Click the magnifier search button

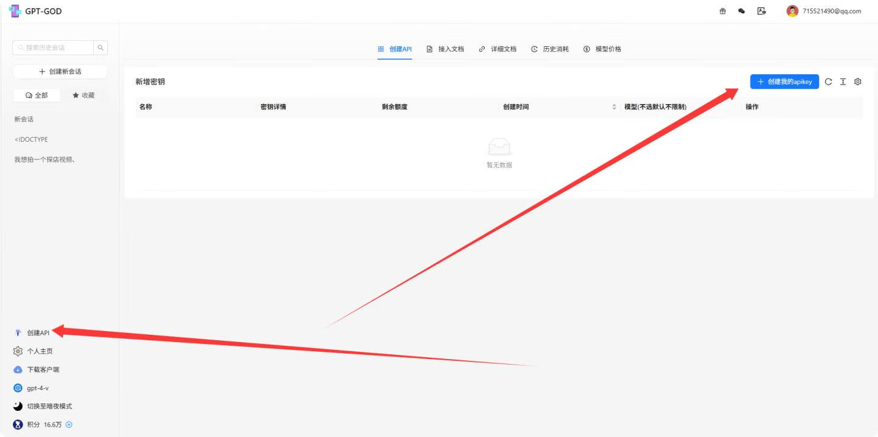pyautogui.click(x=101, y=47)
